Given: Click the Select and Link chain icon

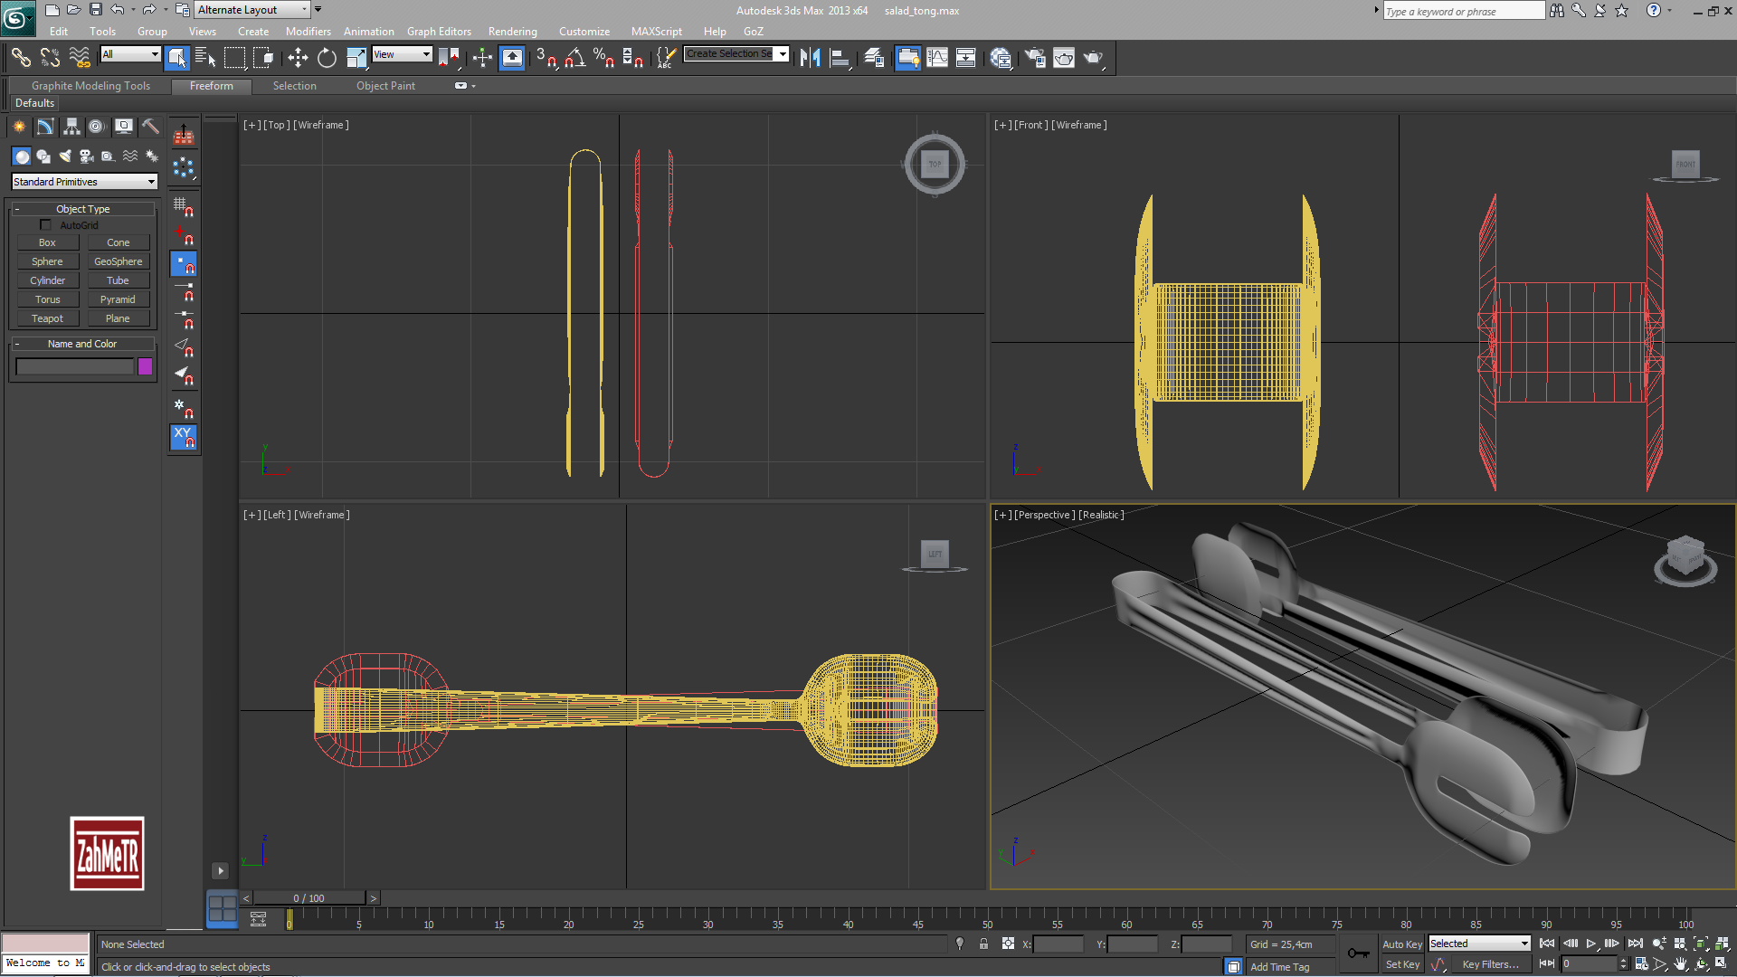Looking at the screenshot, I should coord(21,58).
